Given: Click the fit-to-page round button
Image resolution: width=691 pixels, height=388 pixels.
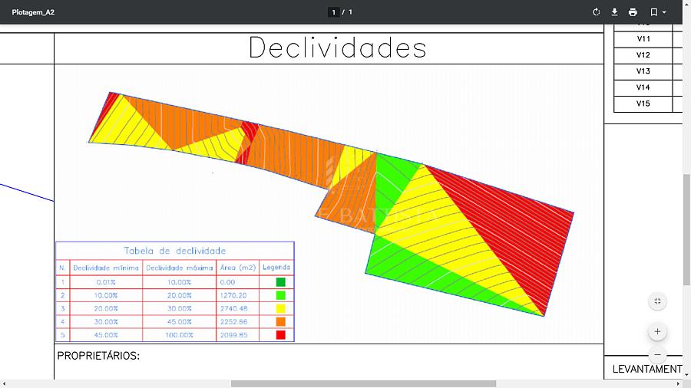Looking at the screenshot, I should click(657, 301).
